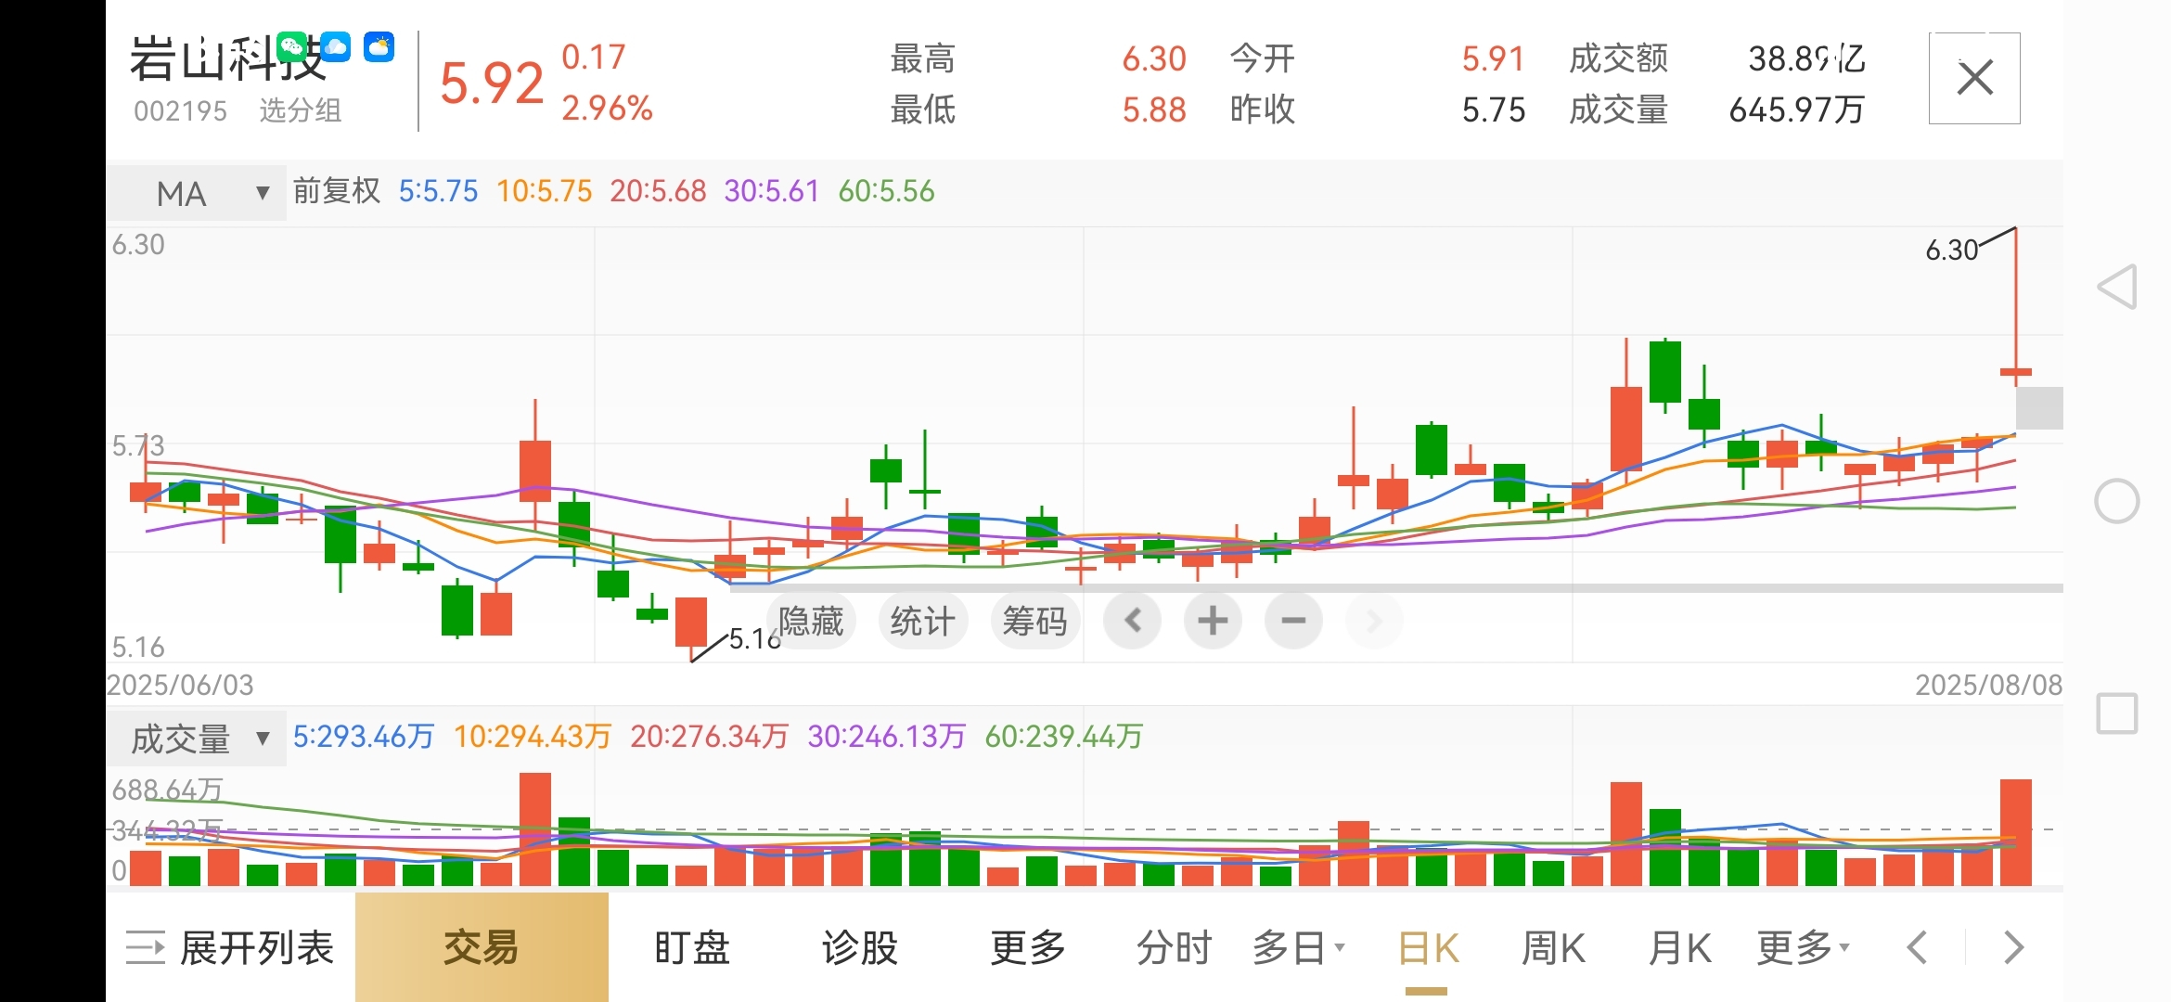Tap end date 2025/08/08 label
2171x1002 pixels.
[x=1989, y=685]
